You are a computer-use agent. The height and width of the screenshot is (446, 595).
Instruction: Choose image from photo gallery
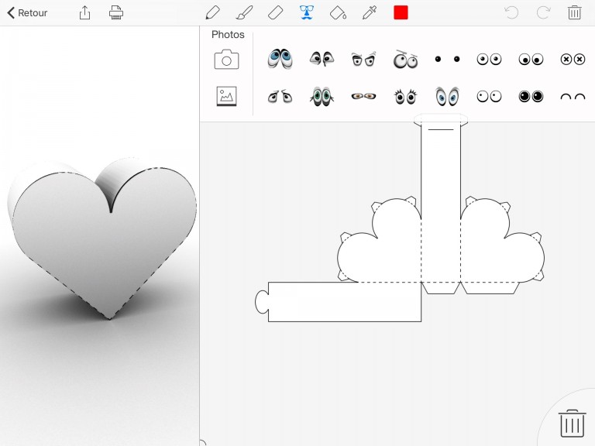point(226,96)
